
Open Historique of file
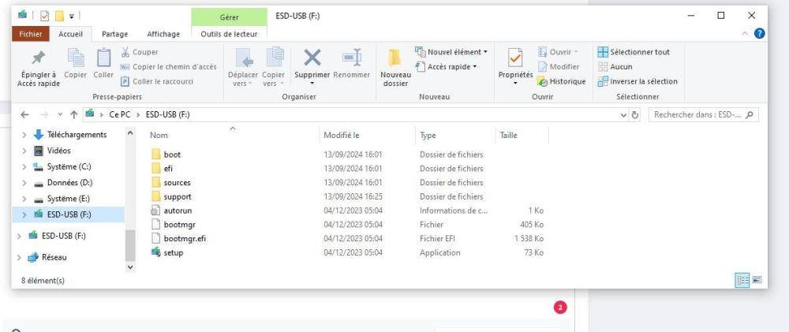coord(562,81)
